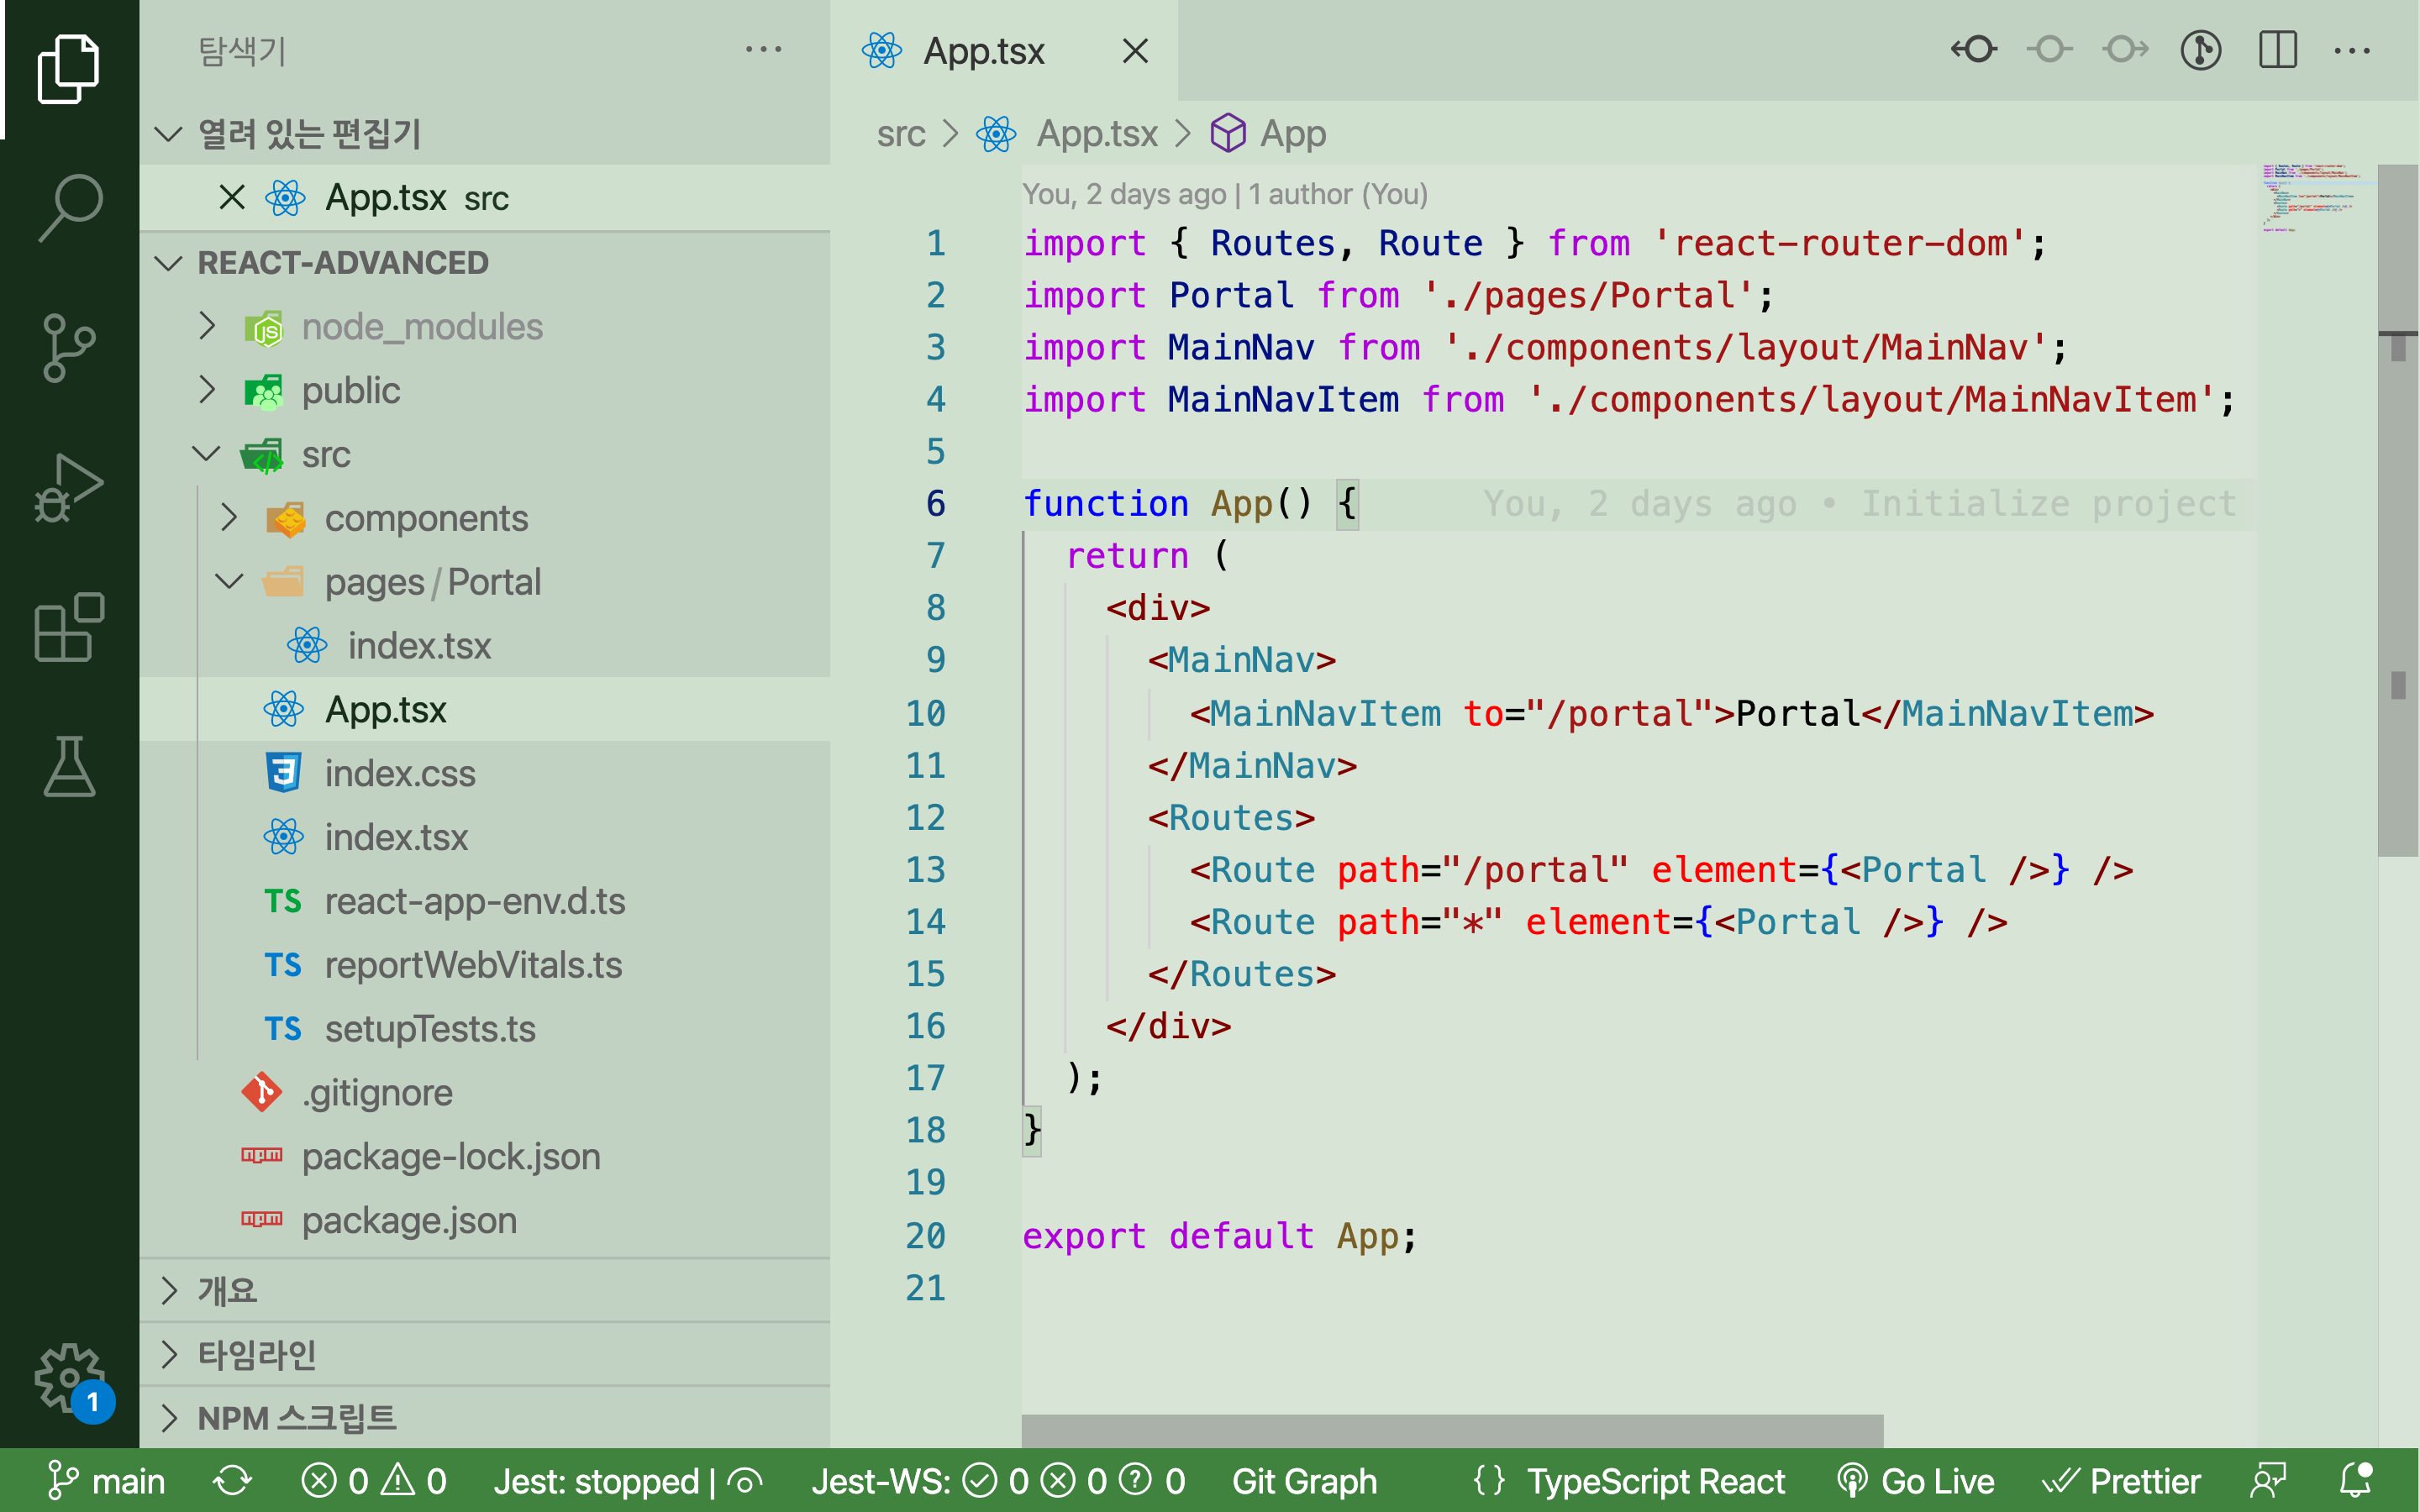The width and height of the screenshot is (2420, 1512).
Task: Click TypeScript React language mode
Action: (x=1655, y=1481)
